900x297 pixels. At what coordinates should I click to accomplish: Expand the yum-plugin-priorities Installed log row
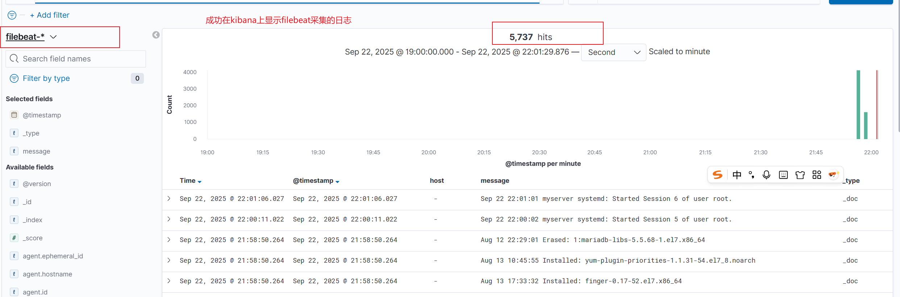pos(169,260)
